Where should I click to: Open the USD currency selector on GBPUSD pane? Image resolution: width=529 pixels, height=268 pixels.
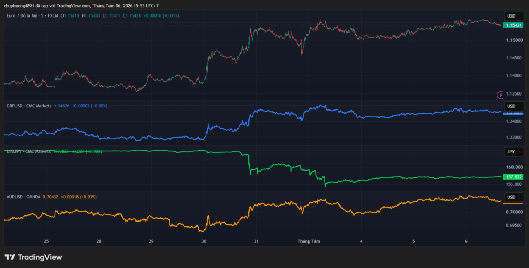514,106
